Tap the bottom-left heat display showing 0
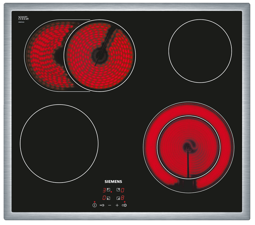Screen dimensions: 255x225 point(104,198)
